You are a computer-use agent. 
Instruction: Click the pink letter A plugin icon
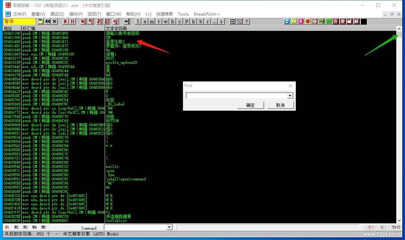tap(301, 22)
